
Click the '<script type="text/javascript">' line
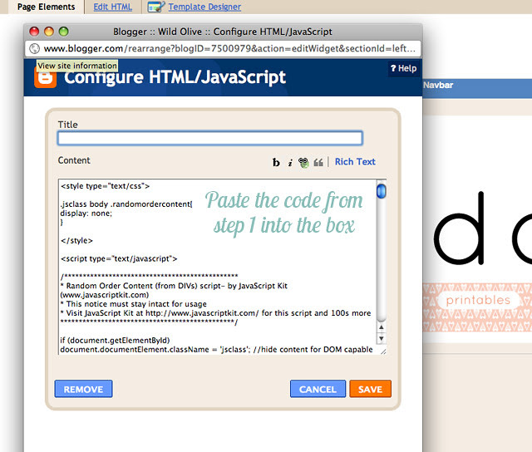coord(119,258)
